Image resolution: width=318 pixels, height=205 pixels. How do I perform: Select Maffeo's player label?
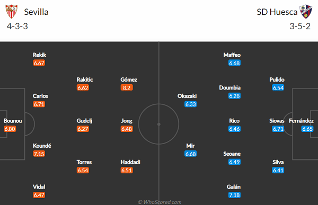click(x=232, y=55)
